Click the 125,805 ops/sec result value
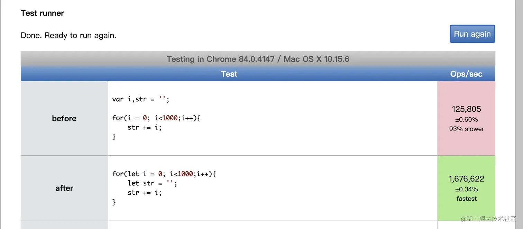This screenshot has width=523, height=229. point(466,109)
